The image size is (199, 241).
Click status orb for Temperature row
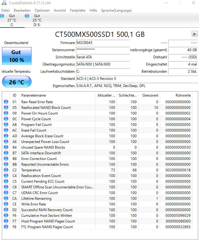[6, 170]
